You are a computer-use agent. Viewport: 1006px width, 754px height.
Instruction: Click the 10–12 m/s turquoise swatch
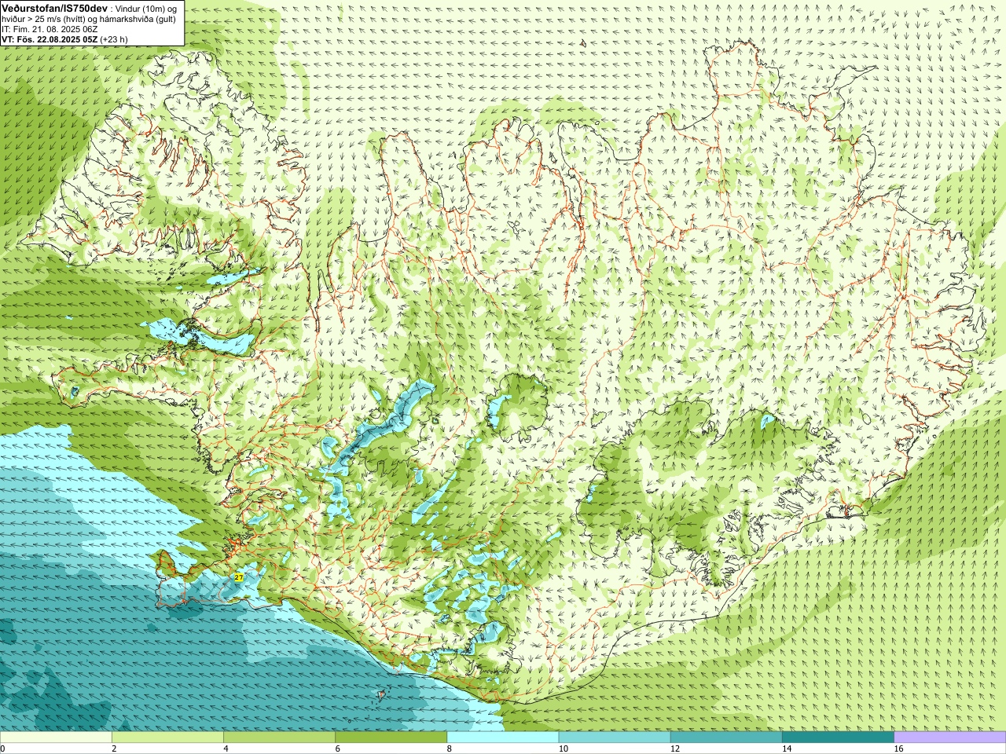coord(615,738)
